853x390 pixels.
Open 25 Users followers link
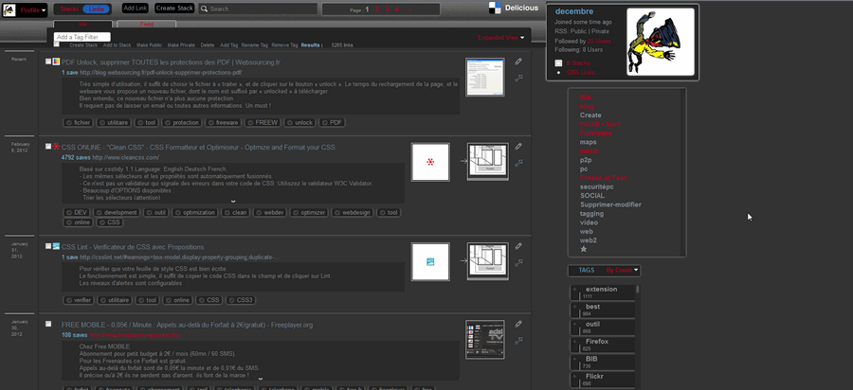point(599,42)
